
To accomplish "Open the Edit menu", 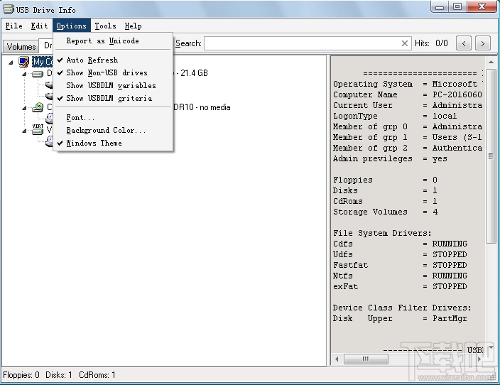I will (39, 26).
